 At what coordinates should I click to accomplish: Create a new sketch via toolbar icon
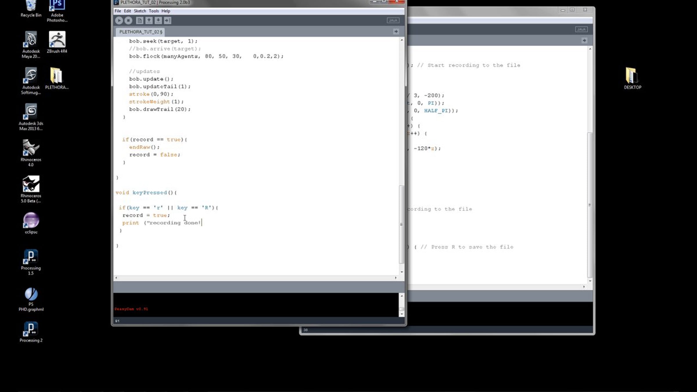(x=140, y=20)
